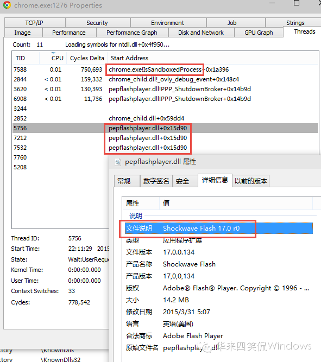Minimize the chrome.exe Properties window
This screenshot has height=362, width=321.
tap(272, 3)
